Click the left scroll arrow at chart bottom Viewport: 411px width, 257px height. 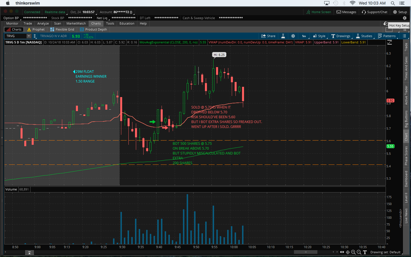(5, 252)
